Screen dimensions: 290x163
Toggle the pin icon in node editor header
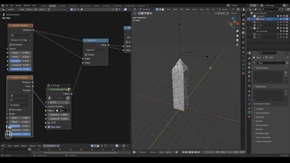coord(82,10)
